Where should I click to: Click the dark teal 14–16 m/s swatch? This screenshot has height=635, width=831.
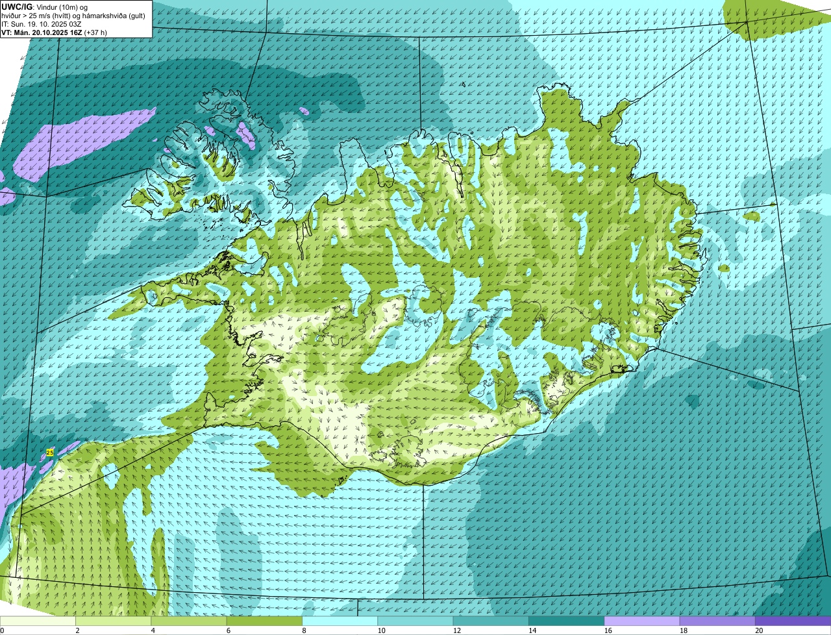[x=567, y=621]
